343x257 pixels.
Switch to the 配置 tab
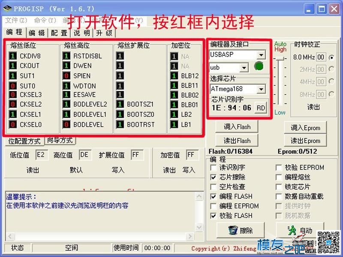point(59,33)
